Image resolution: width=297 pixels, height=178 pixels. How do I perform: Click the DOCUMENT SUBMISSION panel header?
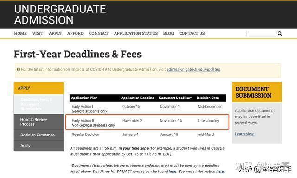257,92
